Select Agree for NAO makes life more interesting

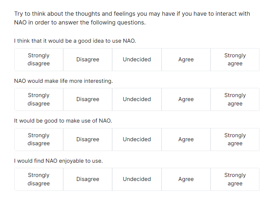(x=186, y=100)
